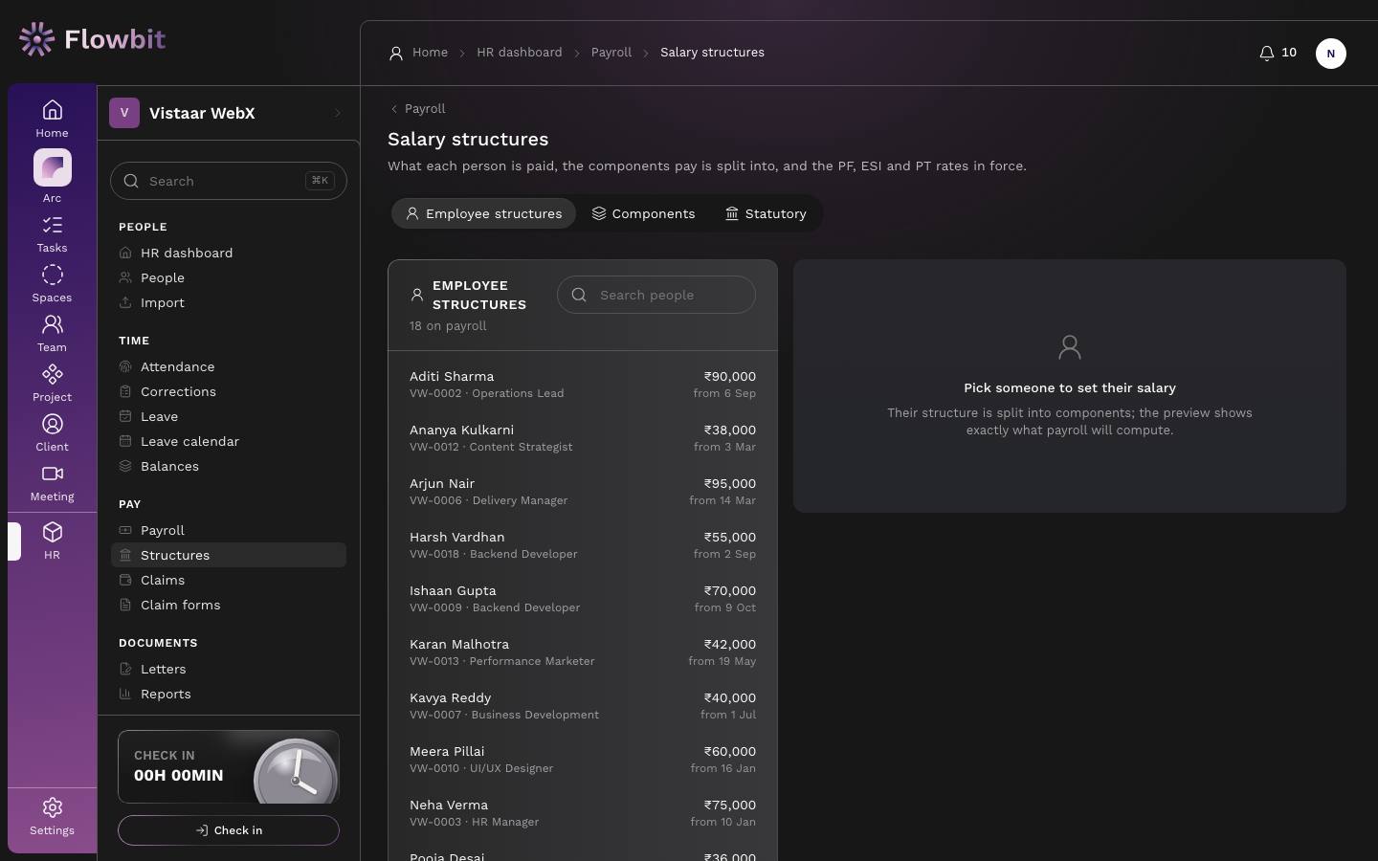Image resolution: width=1378 pixels, height=861 pixels.
Task: Open Letters in the sidebar
Action: (x=229, y=669)
